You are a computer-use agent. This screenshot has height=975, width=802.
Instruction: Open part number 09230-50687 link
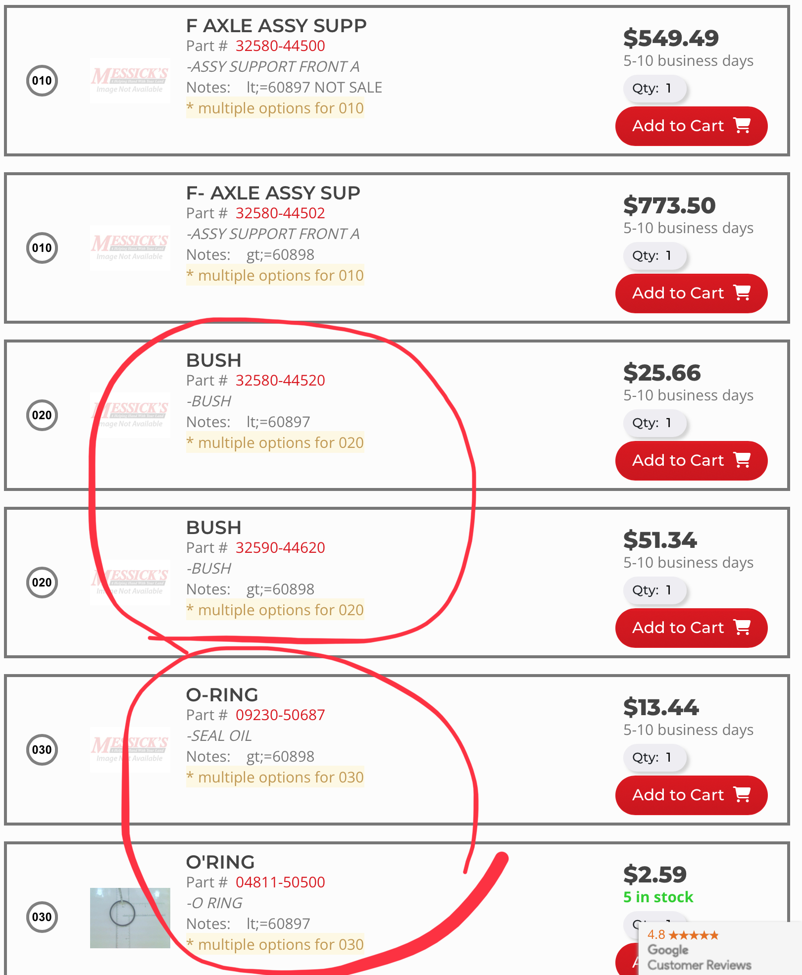point(280,715)
